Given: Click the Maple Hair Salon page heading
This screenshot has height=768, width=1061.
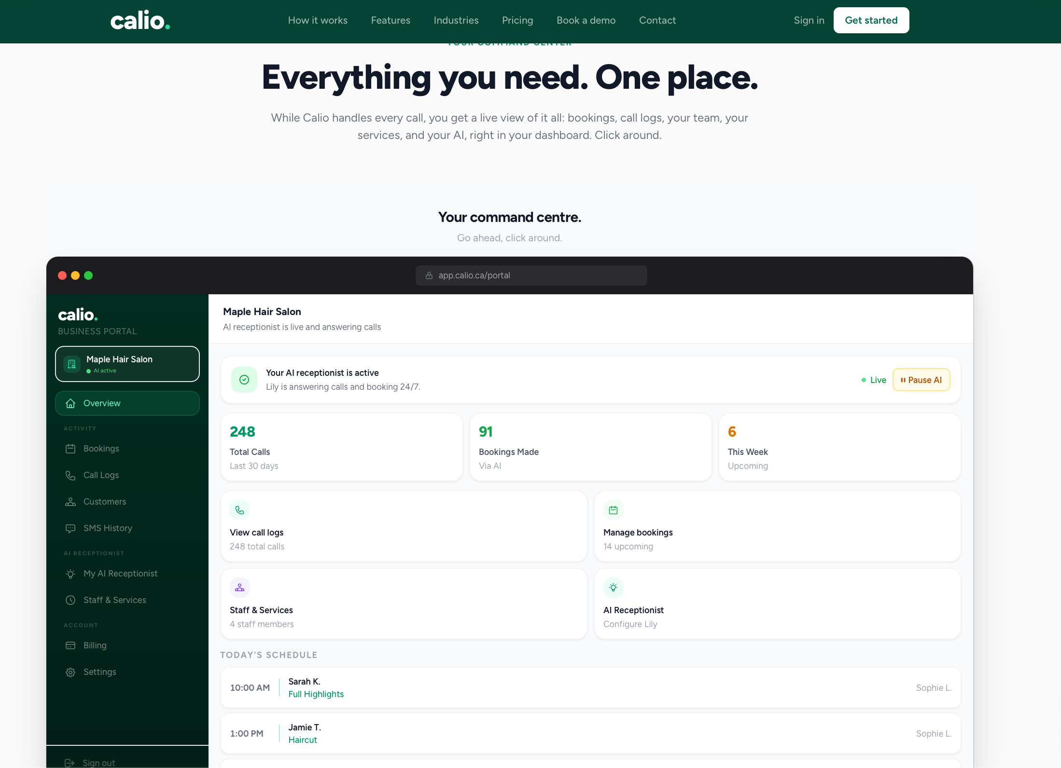Looking at the screenshot, I should click(262, 312).
